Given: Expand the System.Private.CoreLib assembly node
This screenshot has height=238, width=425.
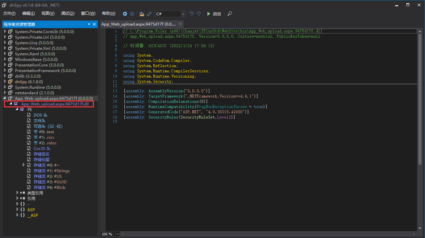Looking at the screenshot, I should [x=5, y=31].
